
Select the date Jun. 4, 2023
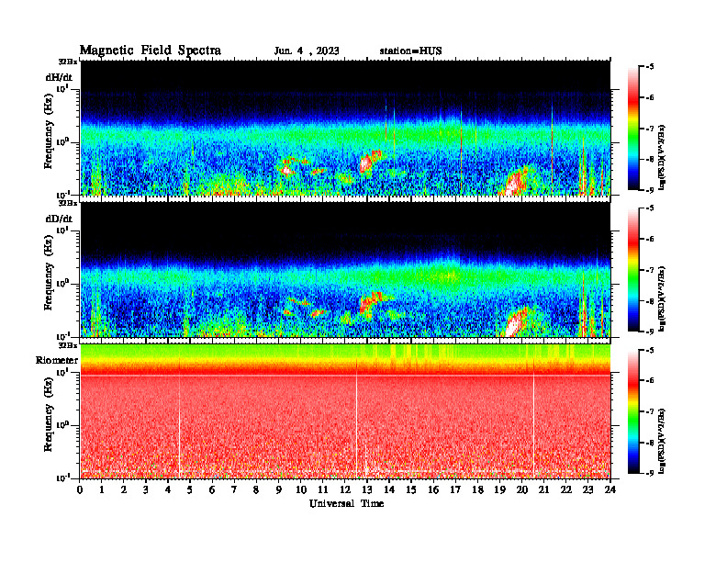[307, 51]
